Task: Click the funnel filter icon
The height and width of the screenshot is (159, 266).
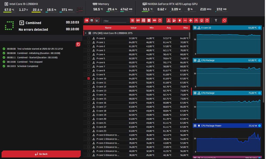Action: (216, 20)
